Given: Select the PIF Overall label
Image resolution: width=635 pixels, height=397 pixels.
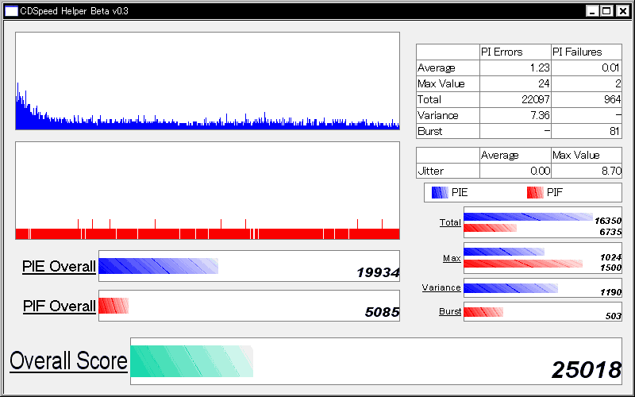Looking at the screenshot, I should click(x=60, y=306).
